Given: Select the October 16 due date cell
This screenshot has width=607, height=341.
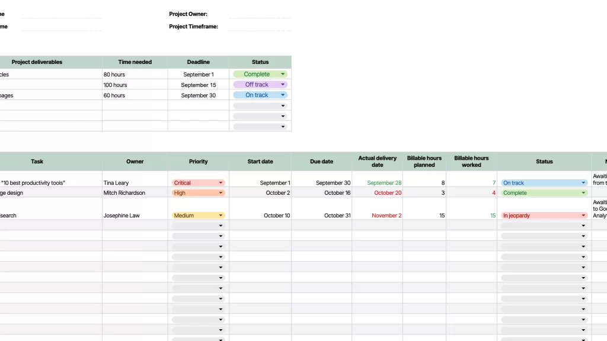Looking at the screenshot, I should click(321, 193).
